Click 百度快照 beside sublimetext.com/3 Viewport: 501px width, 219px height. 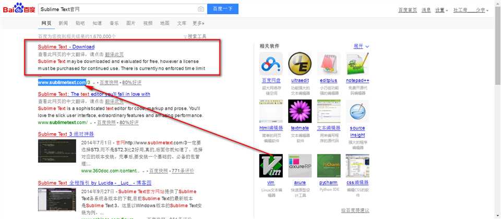(109, 83)
